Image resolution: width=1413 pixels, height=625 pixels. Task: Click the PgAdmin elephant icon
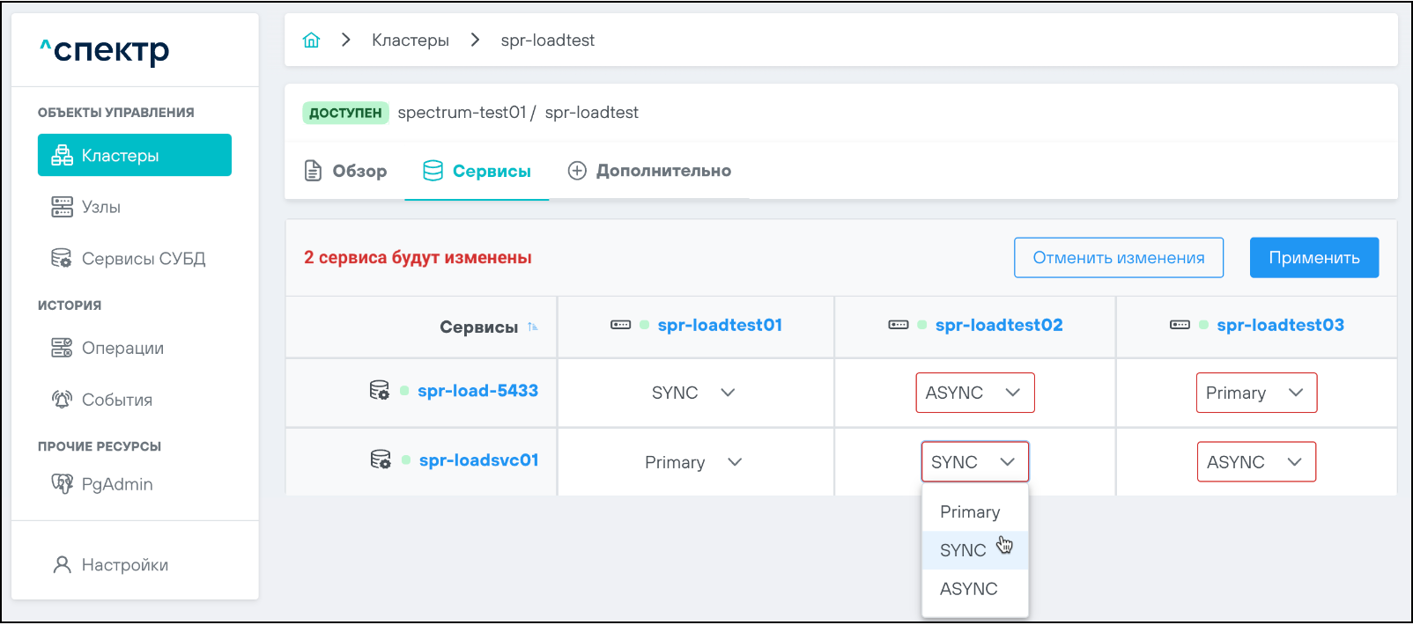click(x=62, y=484)
